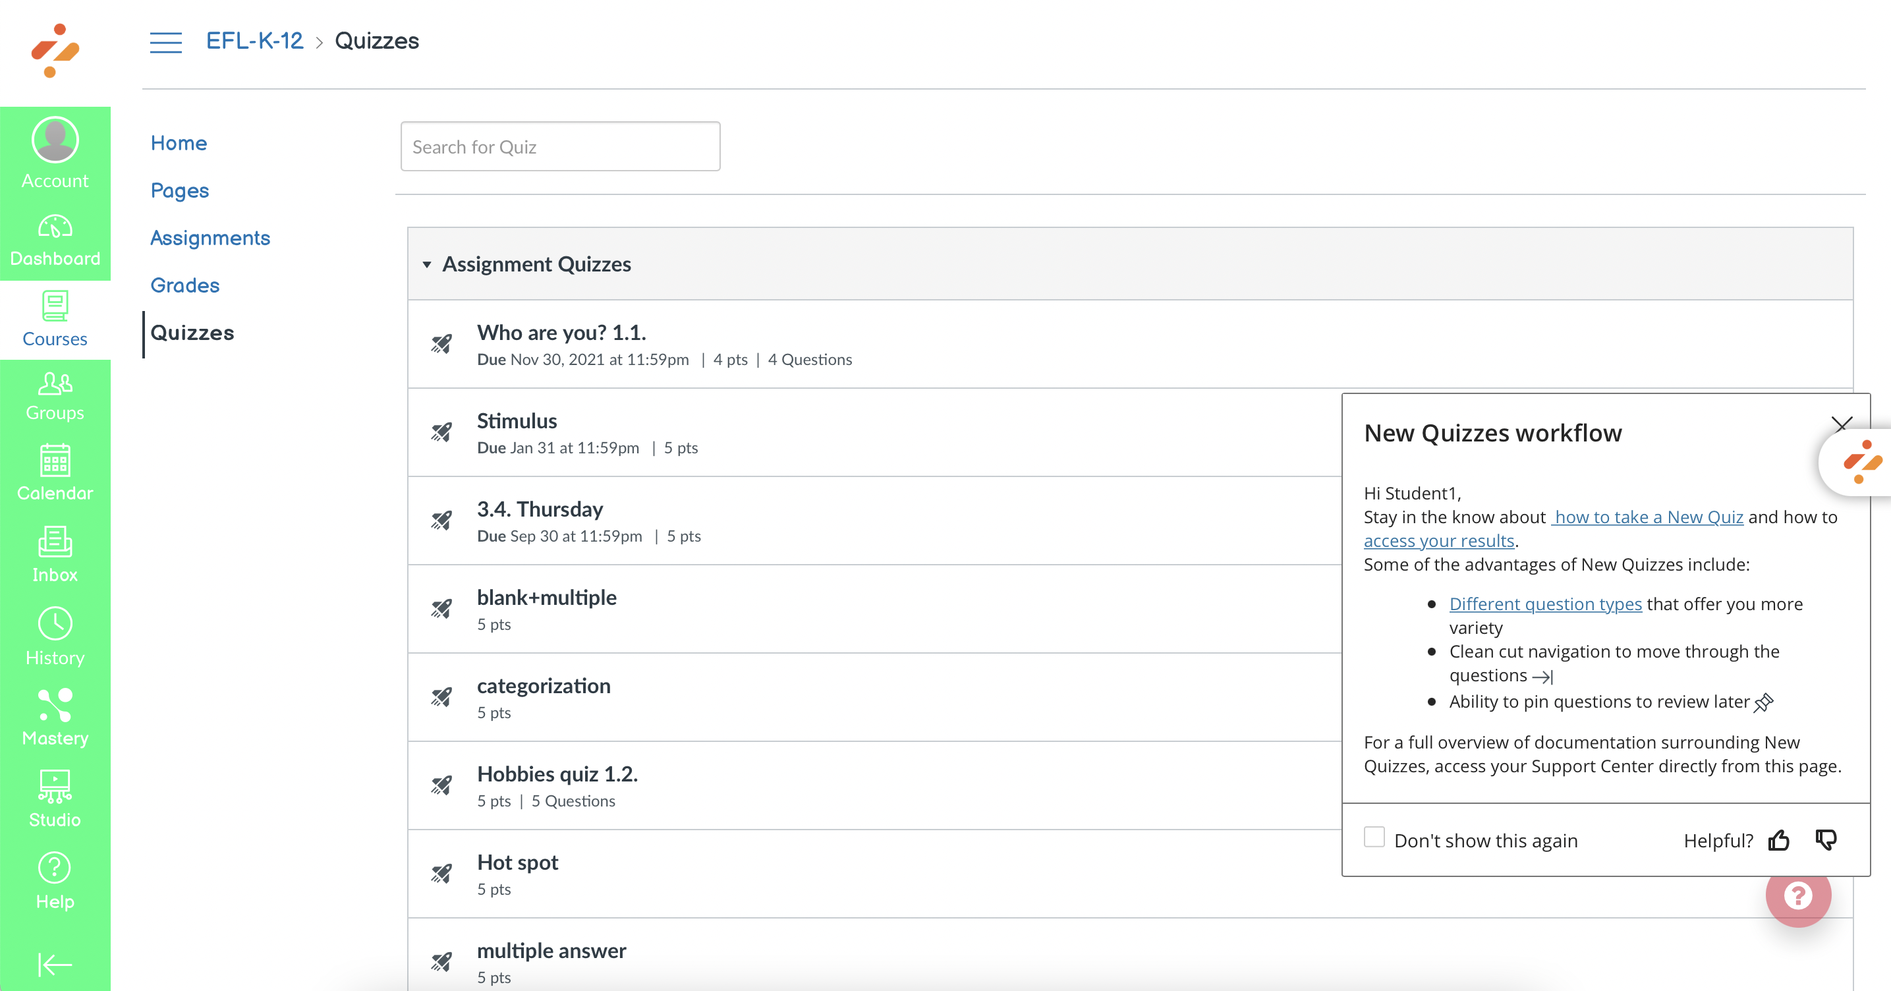Open the Grades menu item
The width and height of the screenshot is (1891, 991).
(184, 284)
